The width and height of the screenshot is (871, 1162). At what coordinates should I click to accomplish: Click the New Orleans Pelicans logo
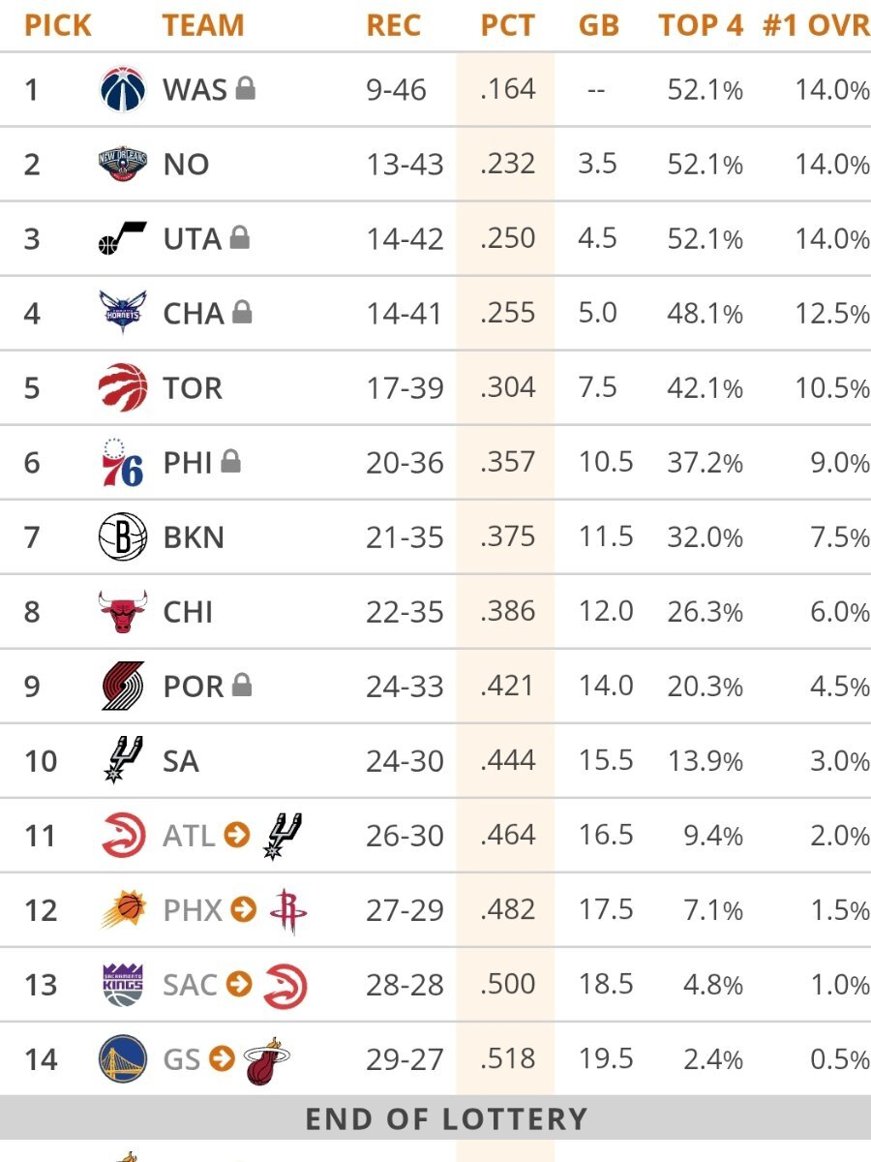point(123,164)
